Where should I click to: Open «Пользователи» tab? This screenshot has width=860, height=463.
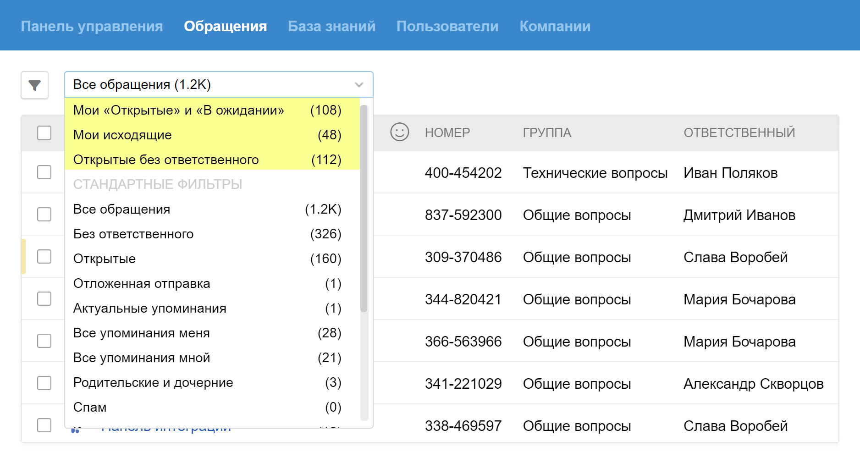click(447, 26)
